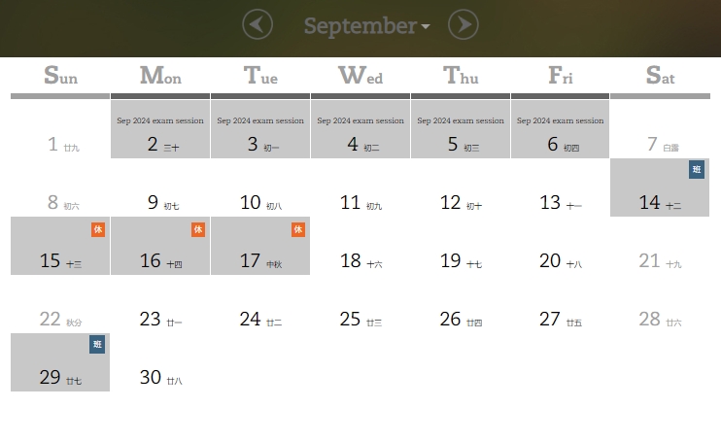Click the 休 holiday badge on the 15th

point(98,229)
